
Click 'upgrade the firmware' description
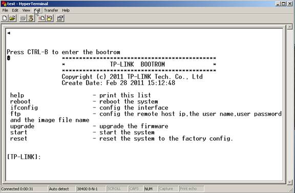tap(134, 126)
